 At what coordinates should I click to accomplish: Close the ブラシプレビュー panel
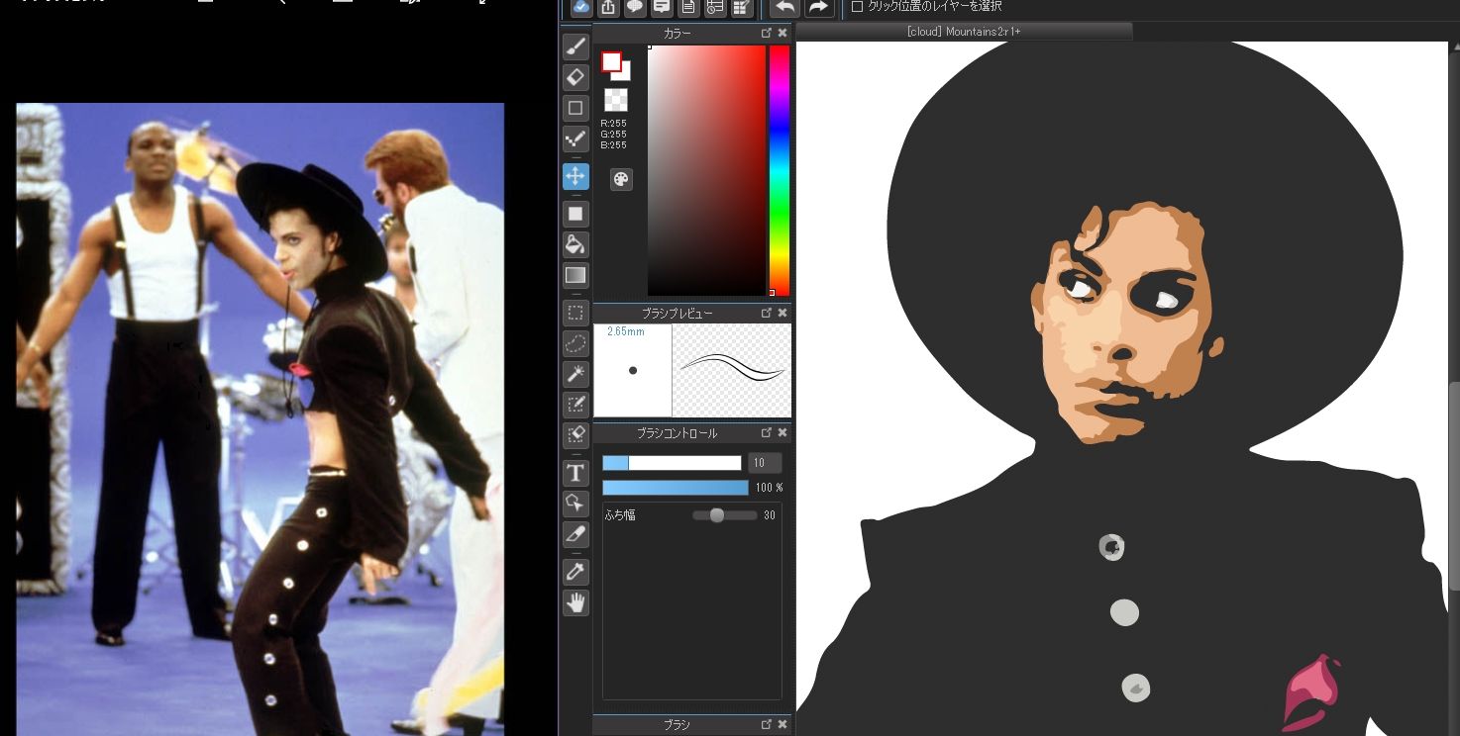(782, 313)
